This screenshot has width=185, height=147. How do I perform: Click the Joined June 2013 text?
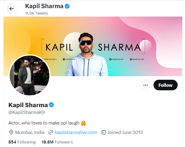125,132
